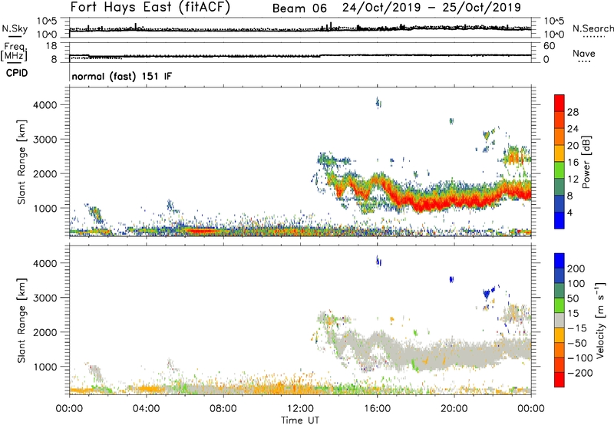This screenshot has width=614, height=425.
Task: Click the '12:00' time axis label
Action: coord(300,409)
